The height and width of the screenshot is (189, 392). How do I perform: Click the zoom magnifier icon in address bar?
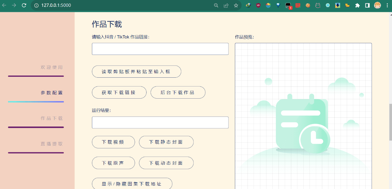click(x=216, y=5)
